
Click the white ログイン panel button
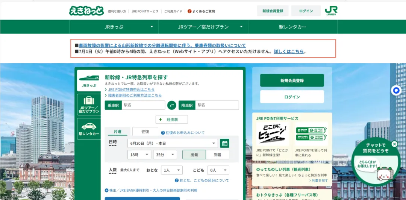292,97
